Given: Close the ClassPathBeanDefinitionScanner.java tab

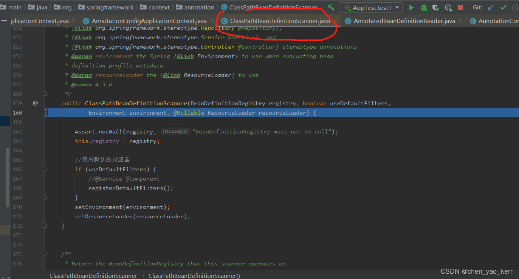Looking at the screenshot, I should tap(335, 21).
